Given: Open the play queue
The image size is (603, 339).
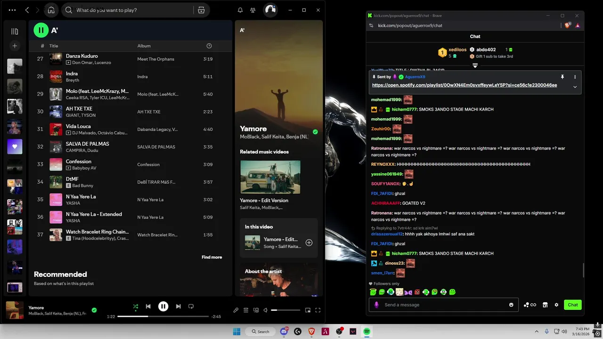Looking at the screenshot, I should tap(246, 310).
